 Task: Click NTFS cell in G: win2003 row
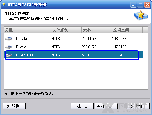[x=56, y=55]
